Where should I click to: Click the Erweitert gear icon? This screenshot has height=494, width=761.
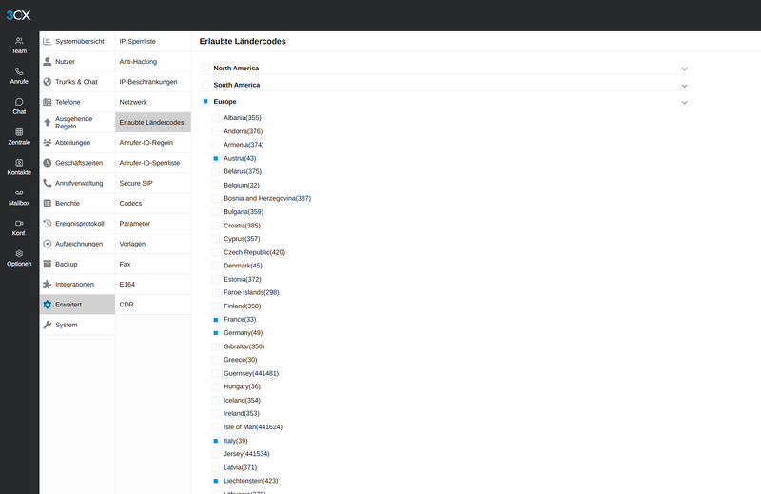point(47,305)
